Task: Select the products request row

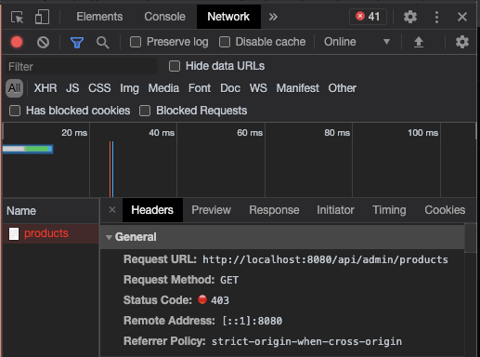Action: tap(51, 233)
